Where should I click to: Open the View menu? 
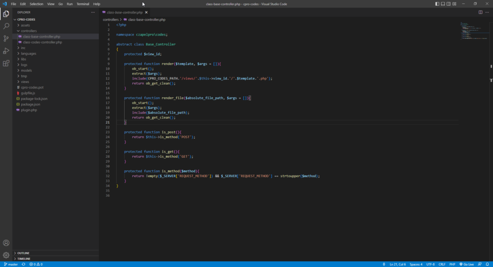tap(51, 4)
